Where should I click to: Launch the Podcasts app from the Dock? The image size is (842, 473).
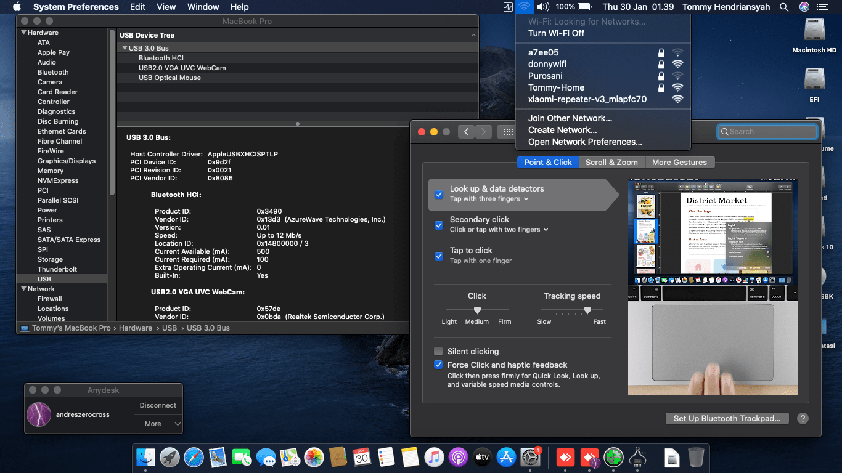[x=458, y=457]
